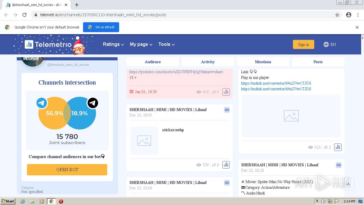364x205 pixels.
Task: Close the shershaah_mimi_hd_movies browser tab
Action: tap(66, 5)
